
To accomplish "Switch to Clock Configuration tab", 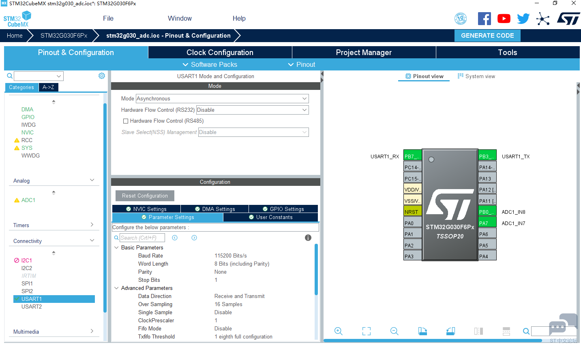I will point(220,52).
